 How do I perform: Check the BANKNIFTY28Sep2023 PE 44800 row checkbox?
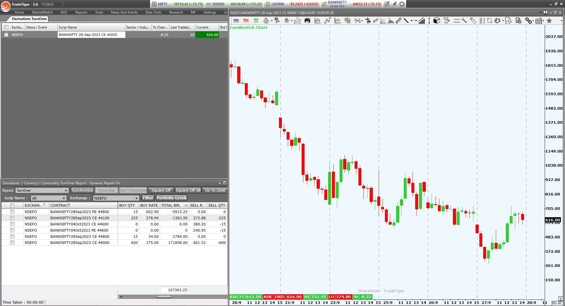pos(12,212)
